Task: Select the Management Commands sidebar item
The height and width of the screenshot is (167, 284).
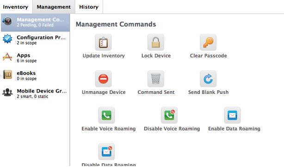Action: [35, 22]
